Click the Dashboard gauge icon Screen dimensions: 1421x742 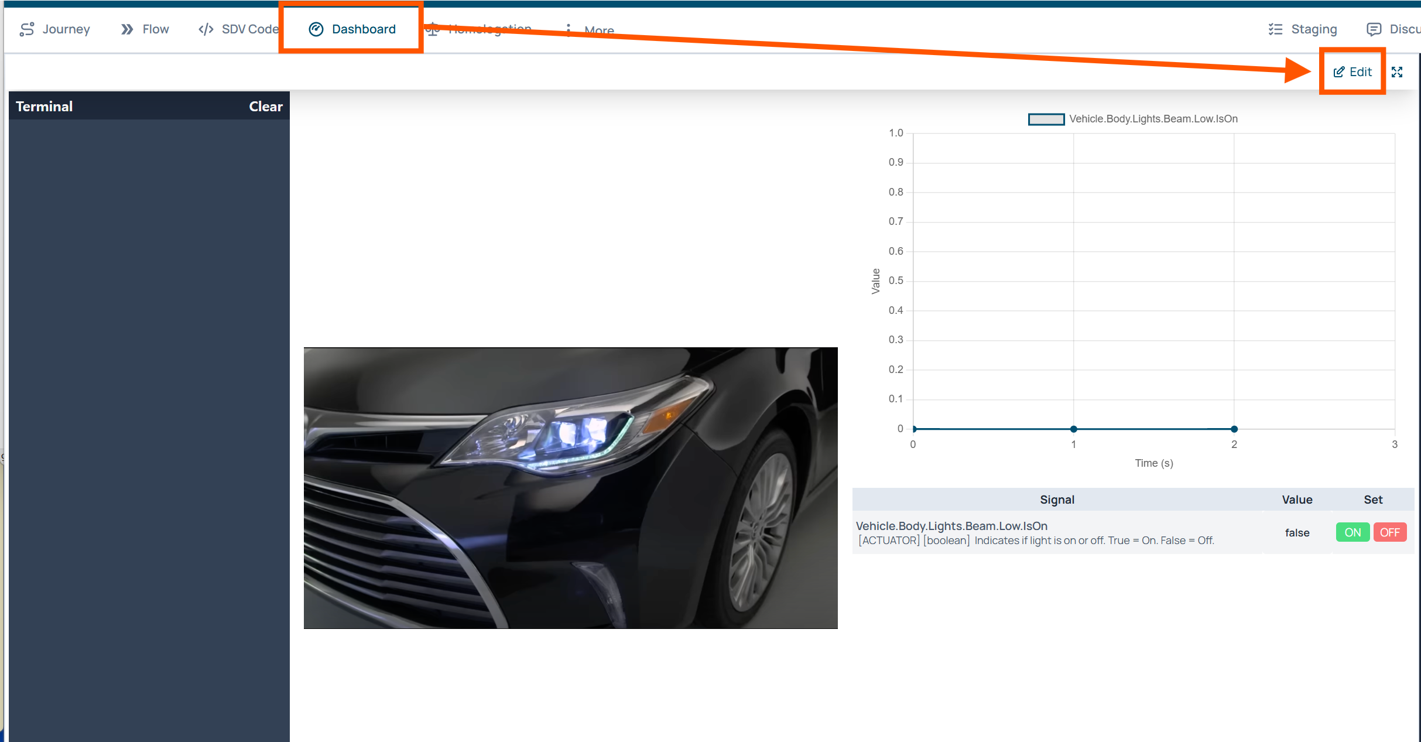pyautogui.click(x=316, y=29)
